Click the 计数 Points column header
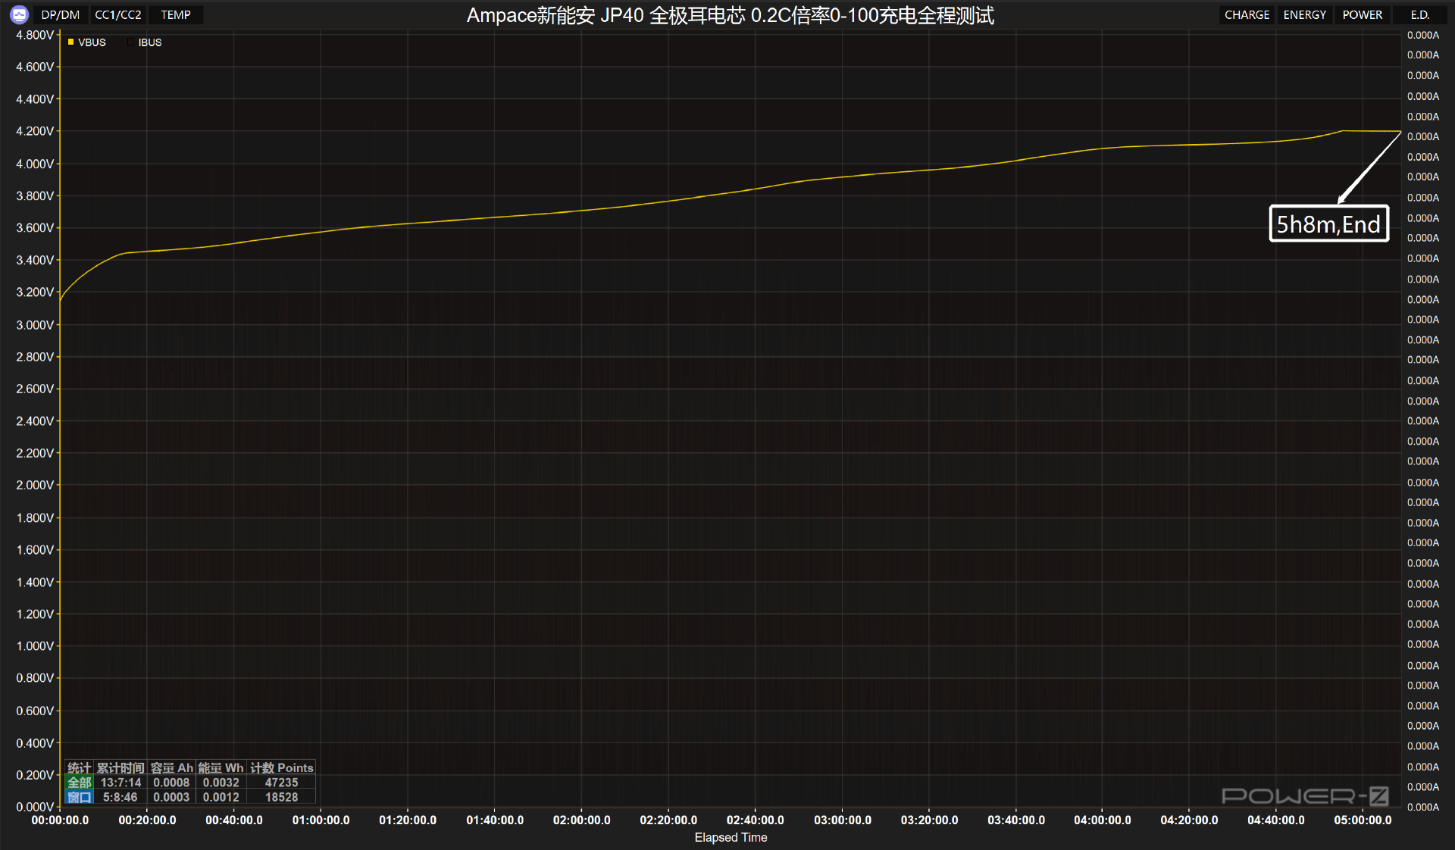Viewport: 1455px width, 850px height. click(281, 767)
